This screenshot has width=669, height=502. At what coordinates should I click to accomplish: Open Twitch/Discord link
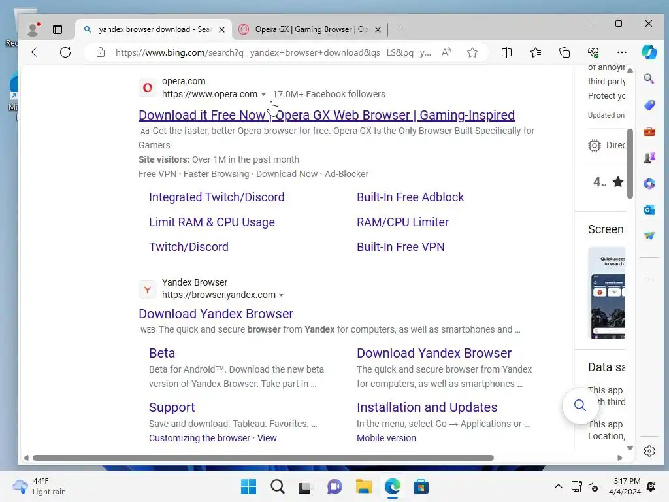pyautogui.click(x=189, y=246)
